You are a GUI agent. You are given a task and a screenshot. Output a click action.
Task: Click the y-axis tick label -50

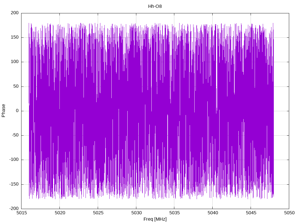tap(15, 135)
